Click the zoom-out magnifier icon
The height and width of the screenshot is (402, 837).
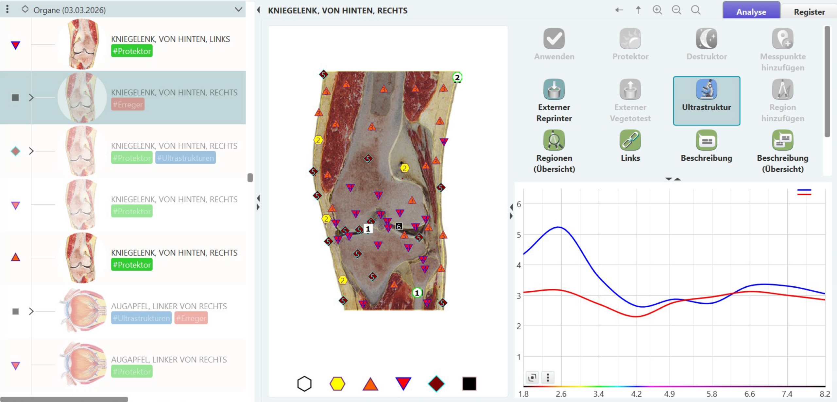(676, 10)
